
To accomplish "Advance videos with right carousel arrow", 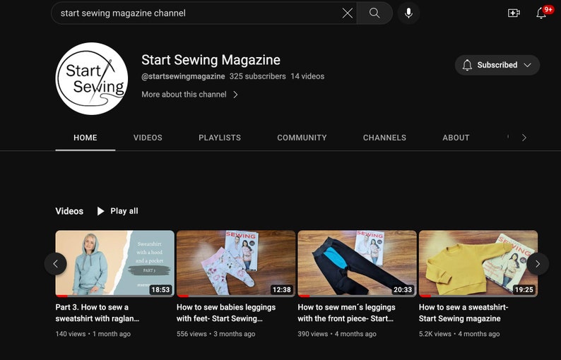I will pyautogui.click(x=538, y=264).
